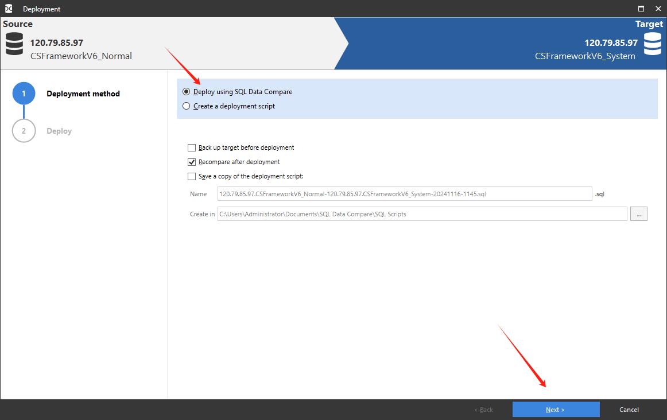Enable Save a copy of deployment script
Image resolution: width=667 pixels, height=420 pixels.
pyautogui.click(x=192, y=177)
